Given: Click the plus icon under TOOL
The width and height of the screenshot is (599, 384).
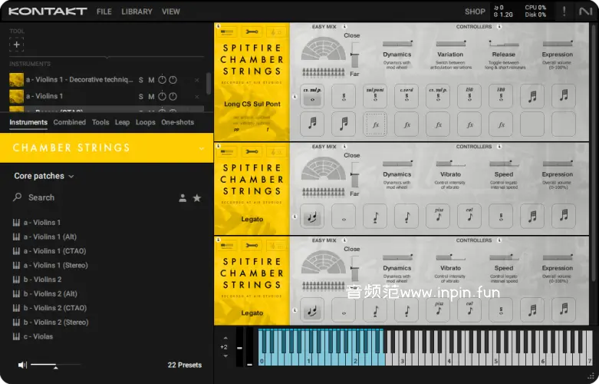Looking at the screenshot, I should click(16, 45).
